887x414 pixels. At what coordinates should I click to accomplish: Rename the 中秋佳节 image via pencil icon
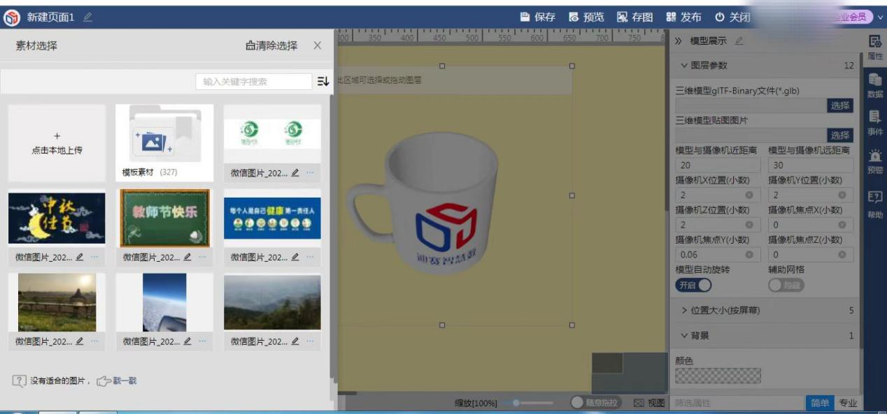pyautogui.click(x=80, y=257)
